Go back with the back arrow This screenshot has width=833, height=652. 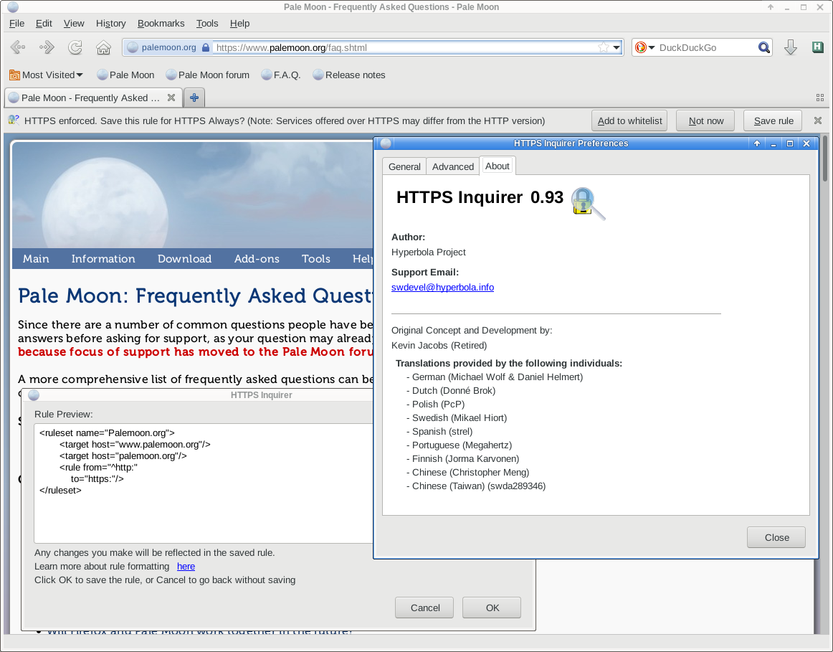[18, 47]
